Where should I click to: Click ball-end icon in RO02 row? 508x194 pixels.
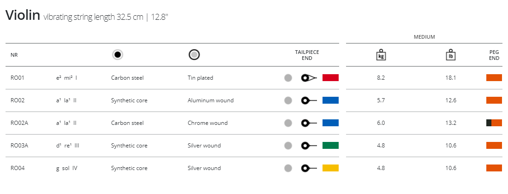309,100
